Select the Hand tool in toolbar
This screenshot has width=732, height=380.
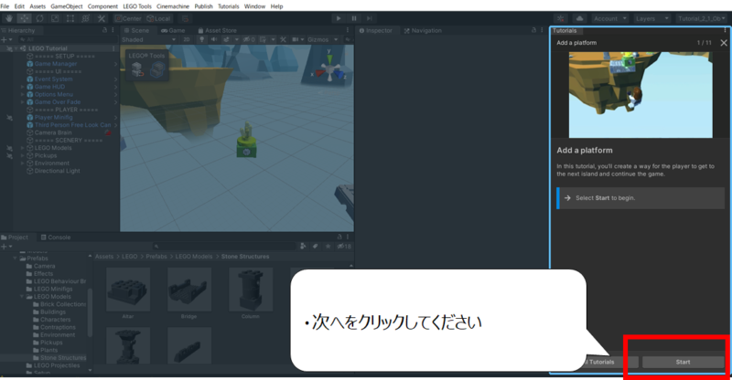click(x=9, y=18)
